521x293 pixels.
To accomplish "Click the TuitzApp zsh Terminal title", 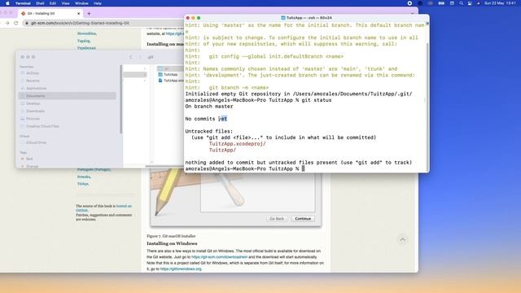I will (306, 18).
